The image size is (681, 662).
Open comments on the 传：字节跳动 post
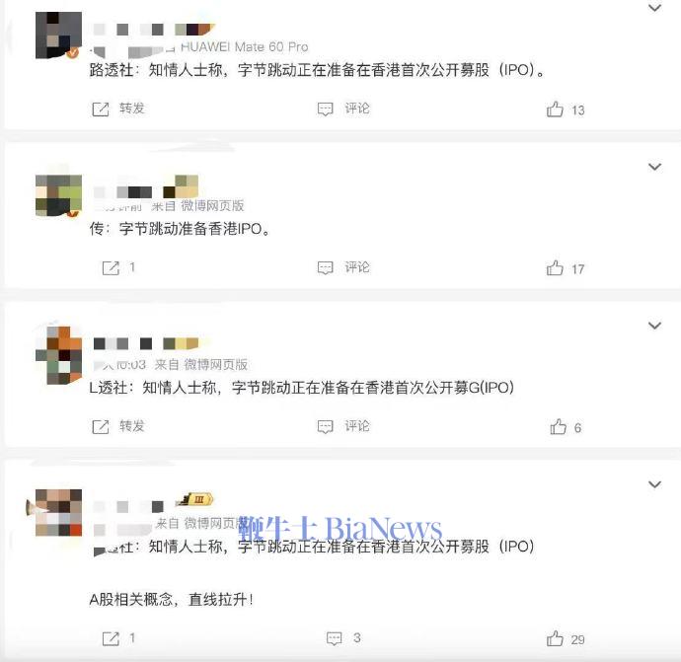coord(326,267)
